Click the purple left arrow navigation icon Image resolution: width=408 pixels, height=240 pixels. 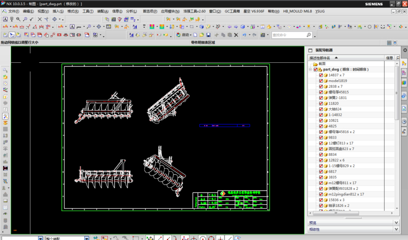point(229,27)
